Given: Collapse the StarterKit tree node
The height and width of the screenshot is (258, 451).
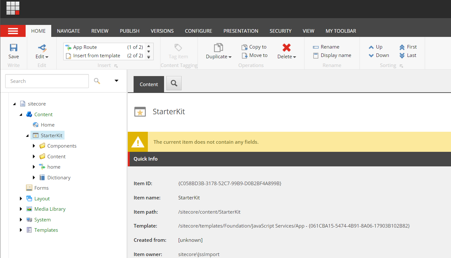Looking at the screenshot, I should pos(27,136).
